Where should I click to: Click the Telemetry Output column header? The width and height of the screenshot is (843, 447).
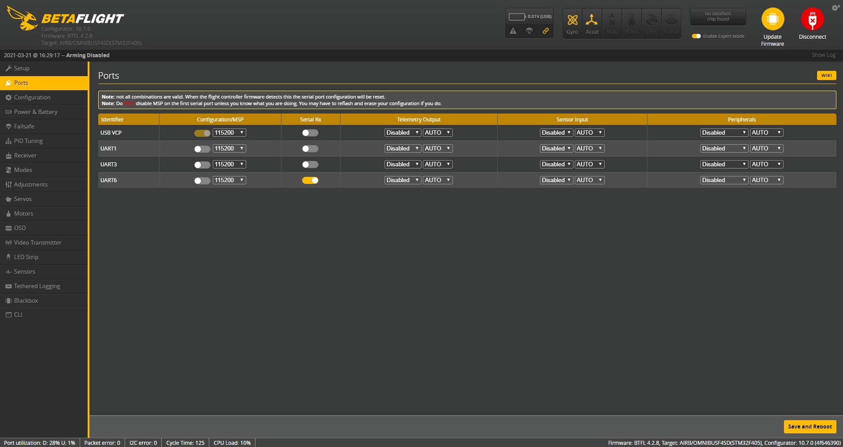pos(419,119)
